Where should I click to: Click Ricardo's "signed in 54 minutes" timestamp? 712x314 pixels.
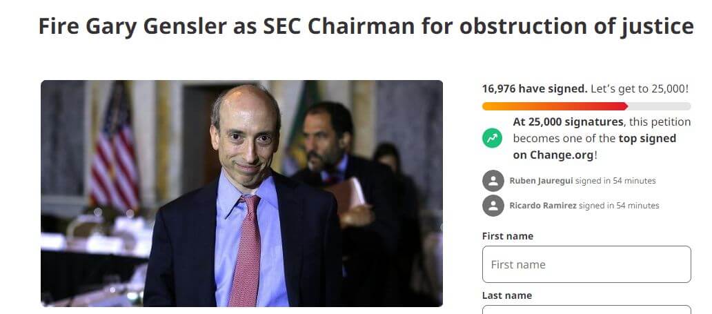[x=619, y=206]
